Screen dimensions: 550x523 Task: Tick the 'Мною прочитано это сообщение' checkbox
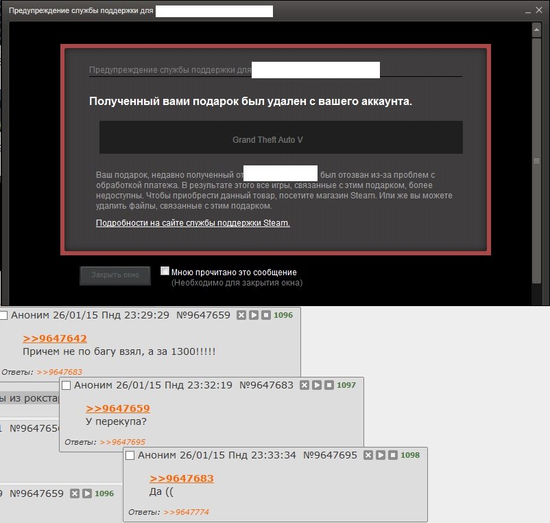[165, 270]
